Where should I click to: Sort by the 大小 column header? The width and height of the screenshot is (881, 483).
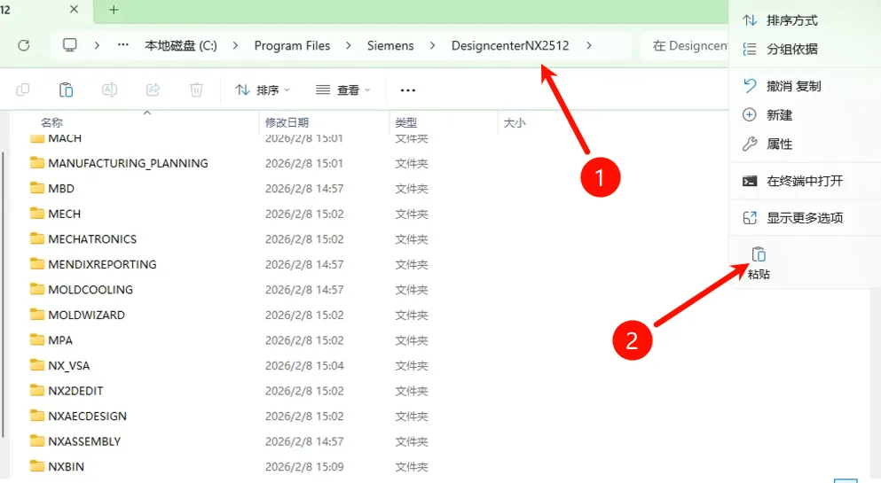coord(515,122)
